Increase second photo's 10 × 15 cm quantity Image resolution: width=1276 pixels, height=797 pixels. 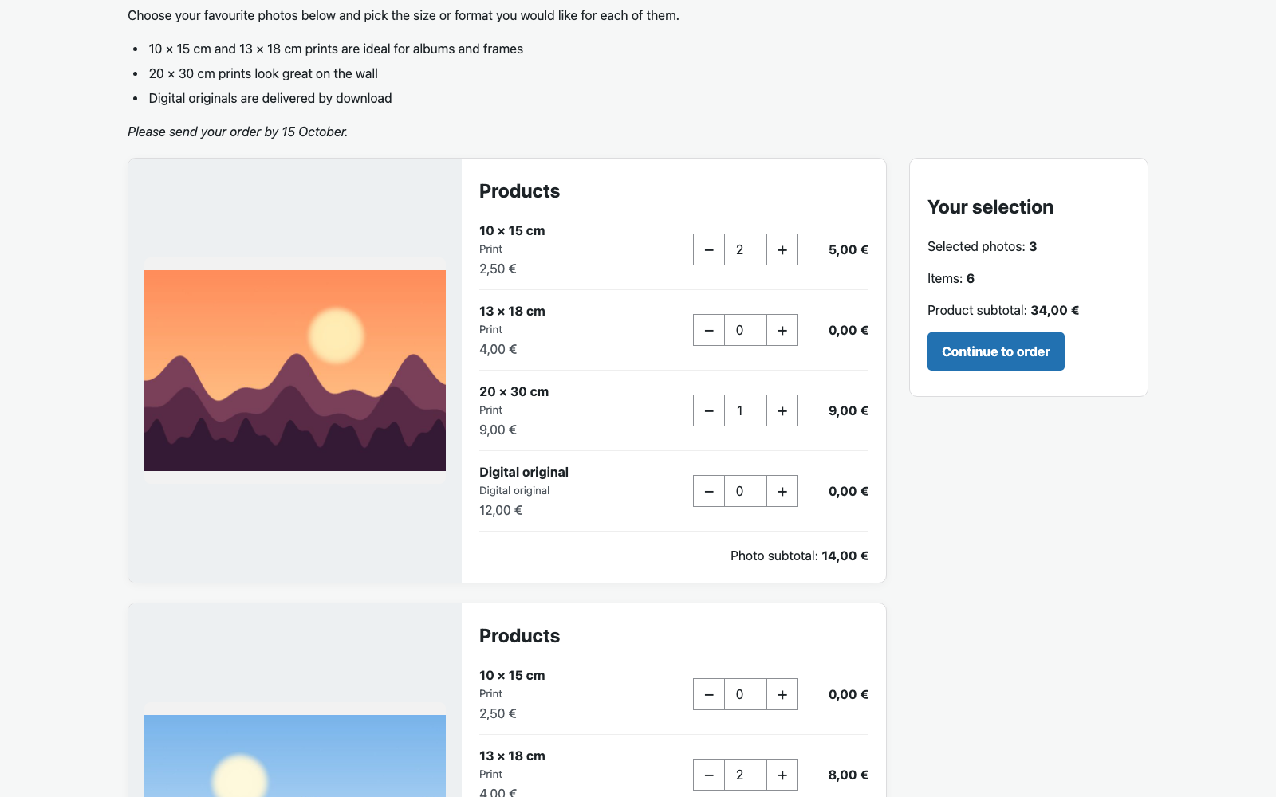pos(782,694)
